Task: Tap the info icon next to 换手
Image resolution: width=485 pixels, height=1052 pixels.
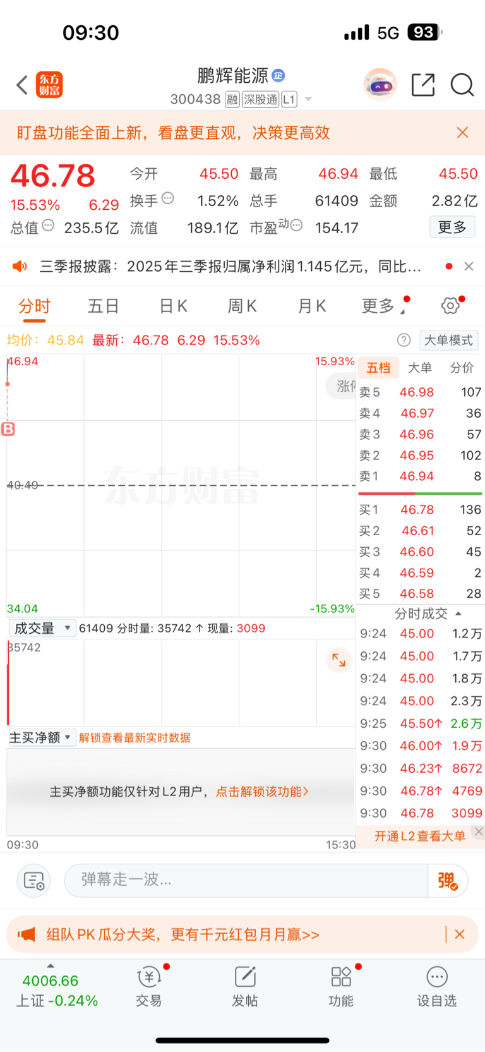Action: [x=167, y=198]
